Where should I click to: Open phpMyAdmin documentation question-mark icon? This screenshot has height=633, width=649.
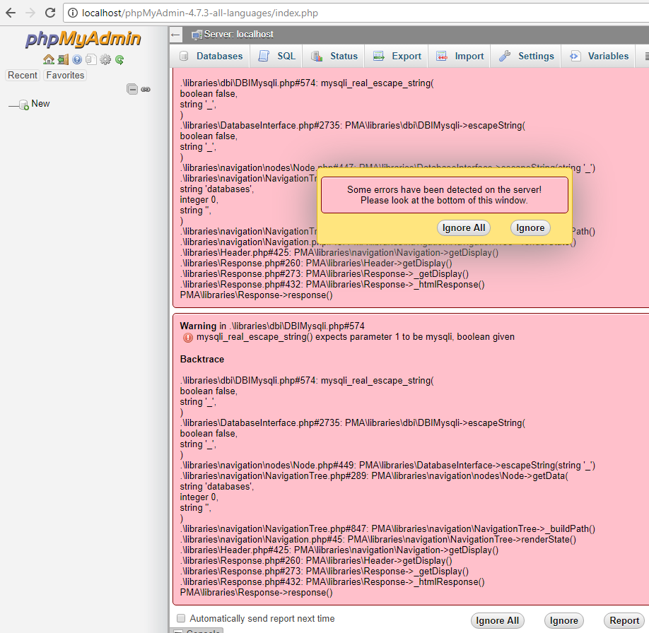[x=77, y=59]
